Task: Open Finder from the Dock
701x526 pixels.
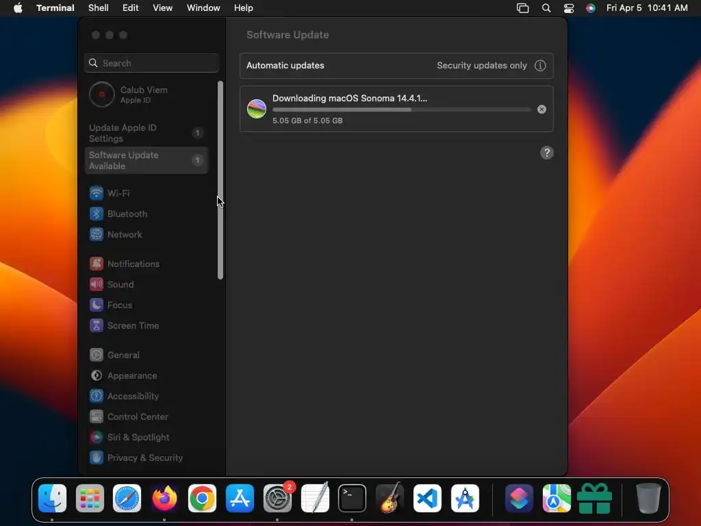Action: pos(52,499)
